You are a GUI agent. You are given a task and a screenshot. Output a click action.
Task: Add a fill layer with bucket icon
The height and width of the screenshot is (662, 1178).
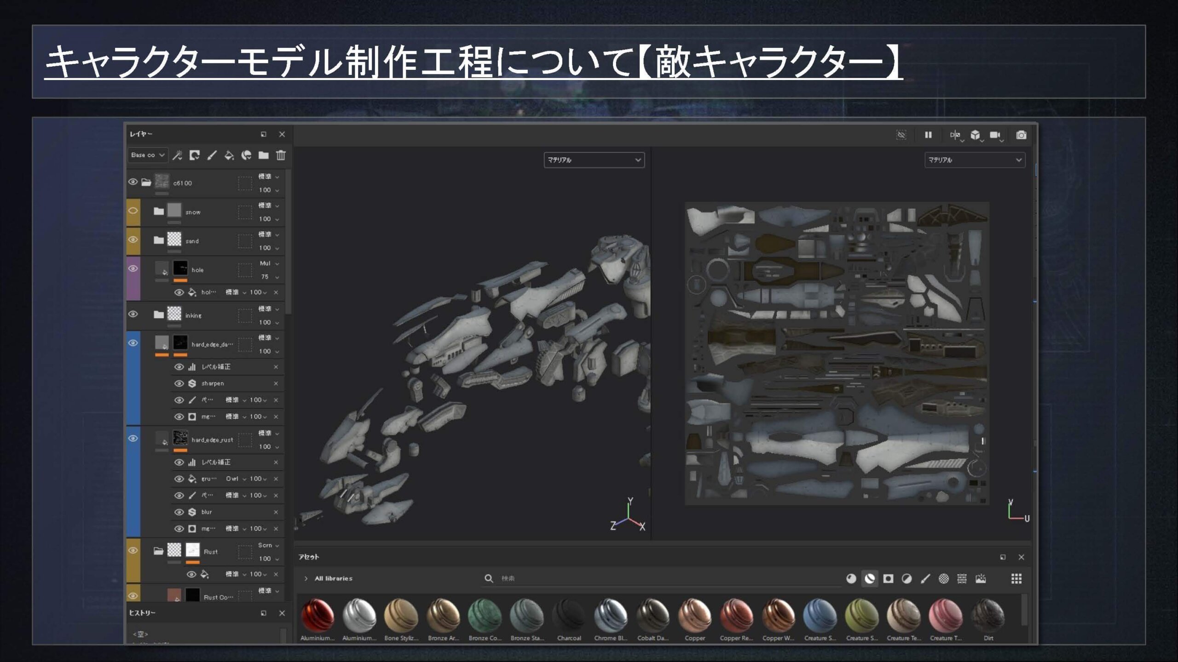pyautogui.click(x=229, y=155)
